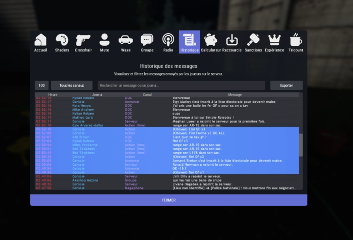Click the Ronald Newman a rejoint message
353x240 pixels.
point(202,165)
